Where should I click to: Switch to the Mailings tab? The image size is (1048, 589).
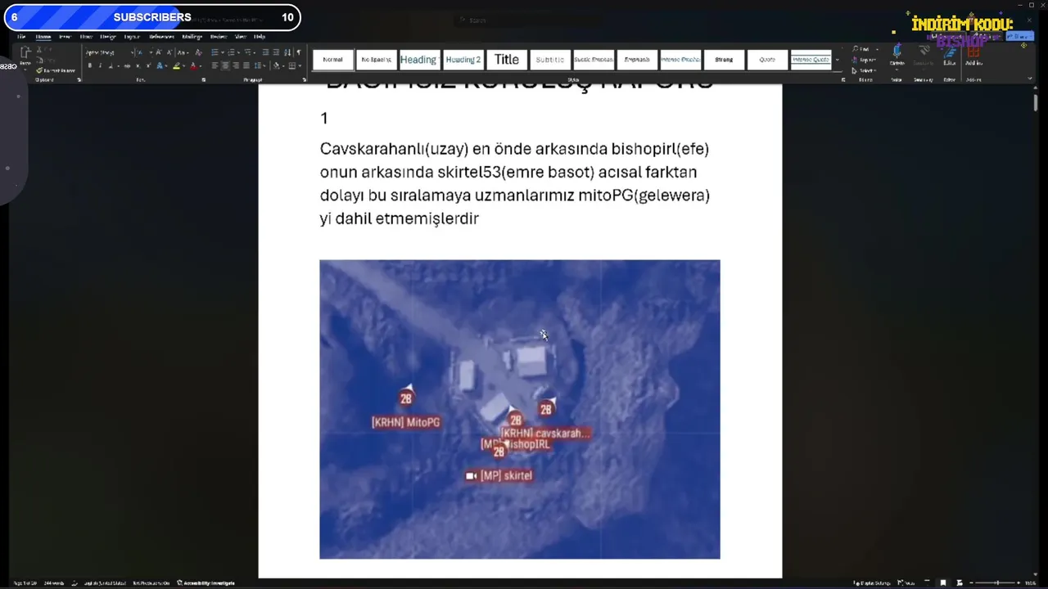[x=192, y=37]
